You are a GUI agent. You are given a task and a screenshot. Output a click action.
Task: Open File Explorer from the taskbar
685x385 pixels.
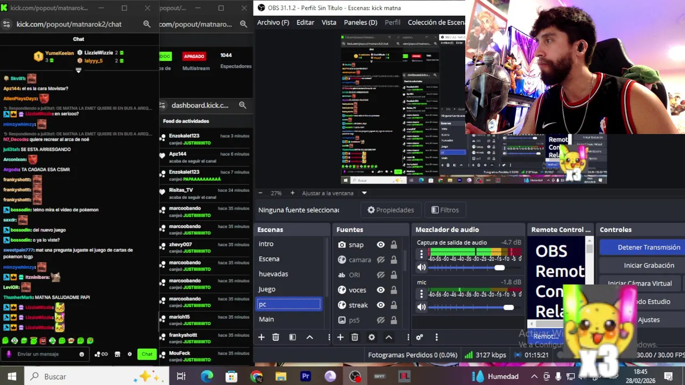[x=281, y=376]
